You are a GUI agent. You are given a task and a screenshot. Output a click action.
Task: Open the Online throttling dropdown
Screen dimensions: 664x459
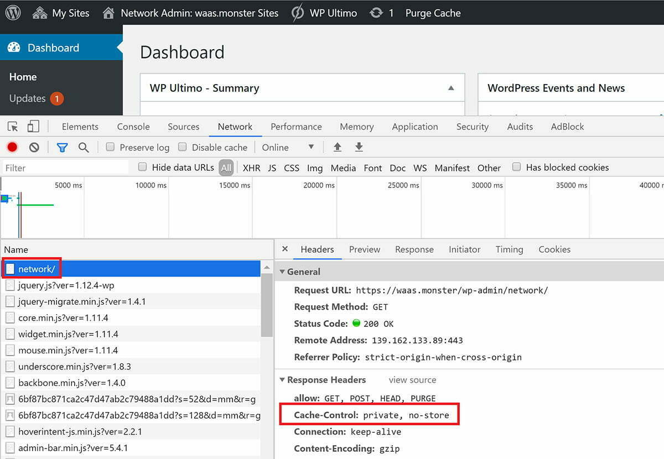288,147
